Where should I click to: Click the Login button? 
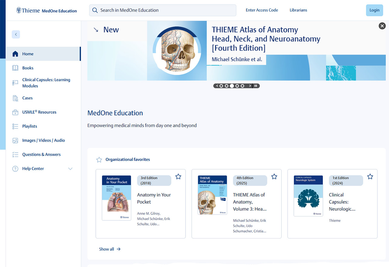374,10
